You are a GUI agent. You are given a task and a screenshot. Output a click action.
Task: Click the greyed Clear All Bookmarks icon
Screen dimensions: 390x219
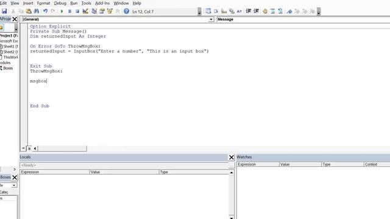tap(313, 11)
